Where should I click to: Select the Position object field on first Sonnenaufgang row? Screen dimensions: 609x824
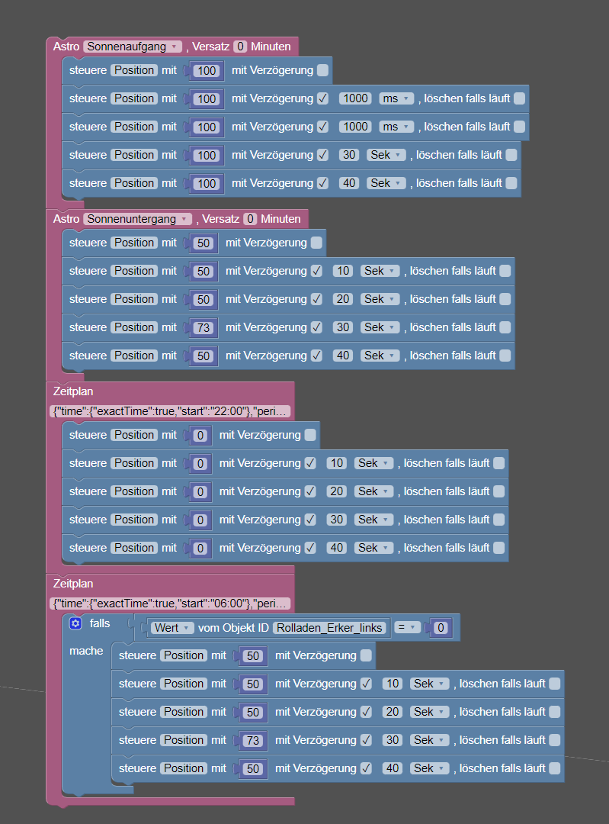[x=134, y=70]
